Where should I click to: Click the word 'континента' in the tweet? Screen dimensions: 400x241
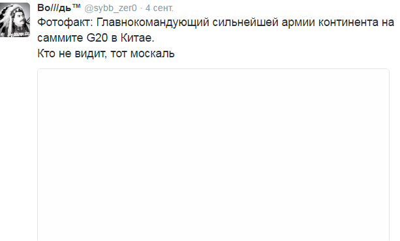pos(348,23)
